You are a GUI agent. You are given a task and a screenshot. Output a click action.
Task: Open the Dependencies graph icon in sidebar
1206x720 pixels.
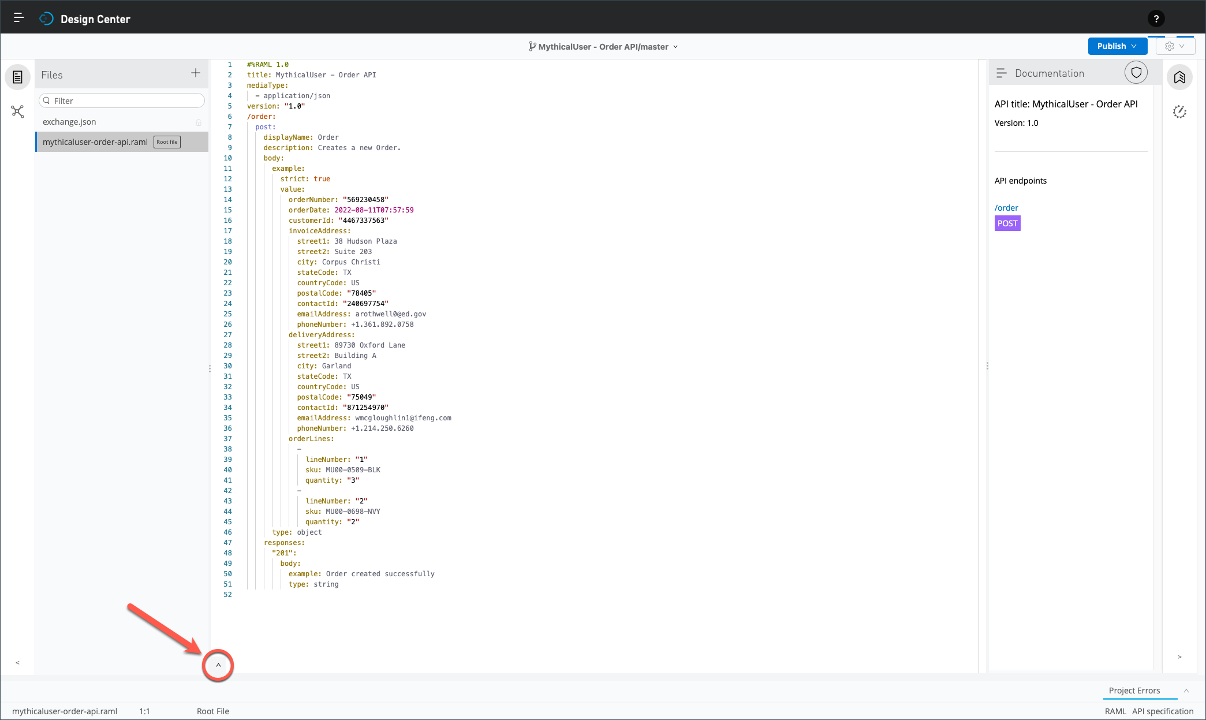[18, 111]
